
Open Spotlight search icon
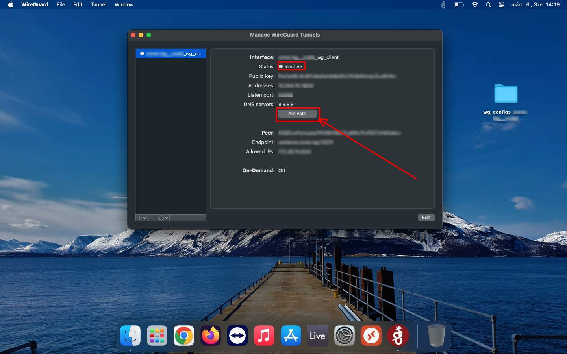point(488,5)
